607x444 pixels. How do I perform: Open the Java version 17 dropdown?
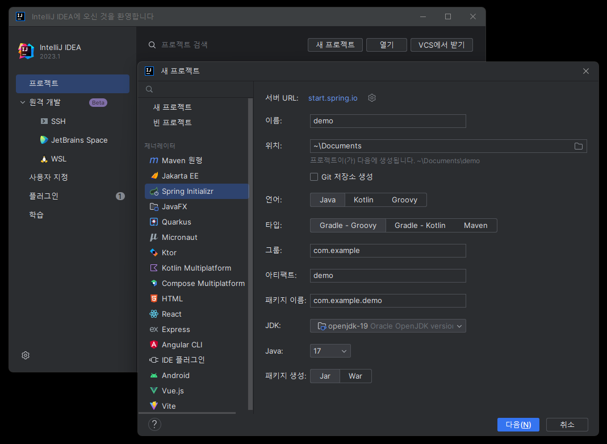(x=330, y=351)
